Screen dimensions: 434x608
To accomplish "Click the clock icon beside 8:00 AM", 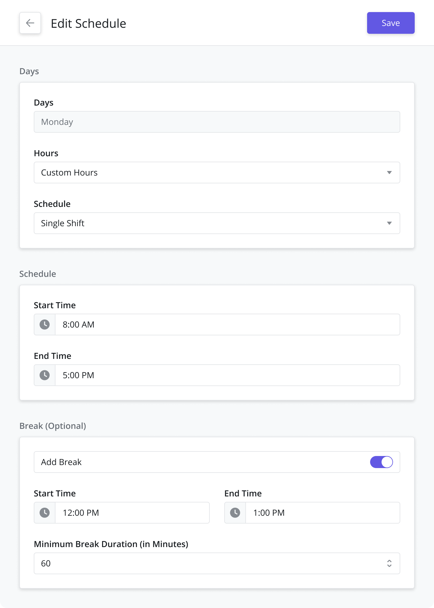I will 45,325.
